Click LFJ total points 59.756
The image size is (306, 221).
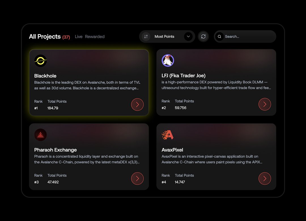(x=180, y=108)
